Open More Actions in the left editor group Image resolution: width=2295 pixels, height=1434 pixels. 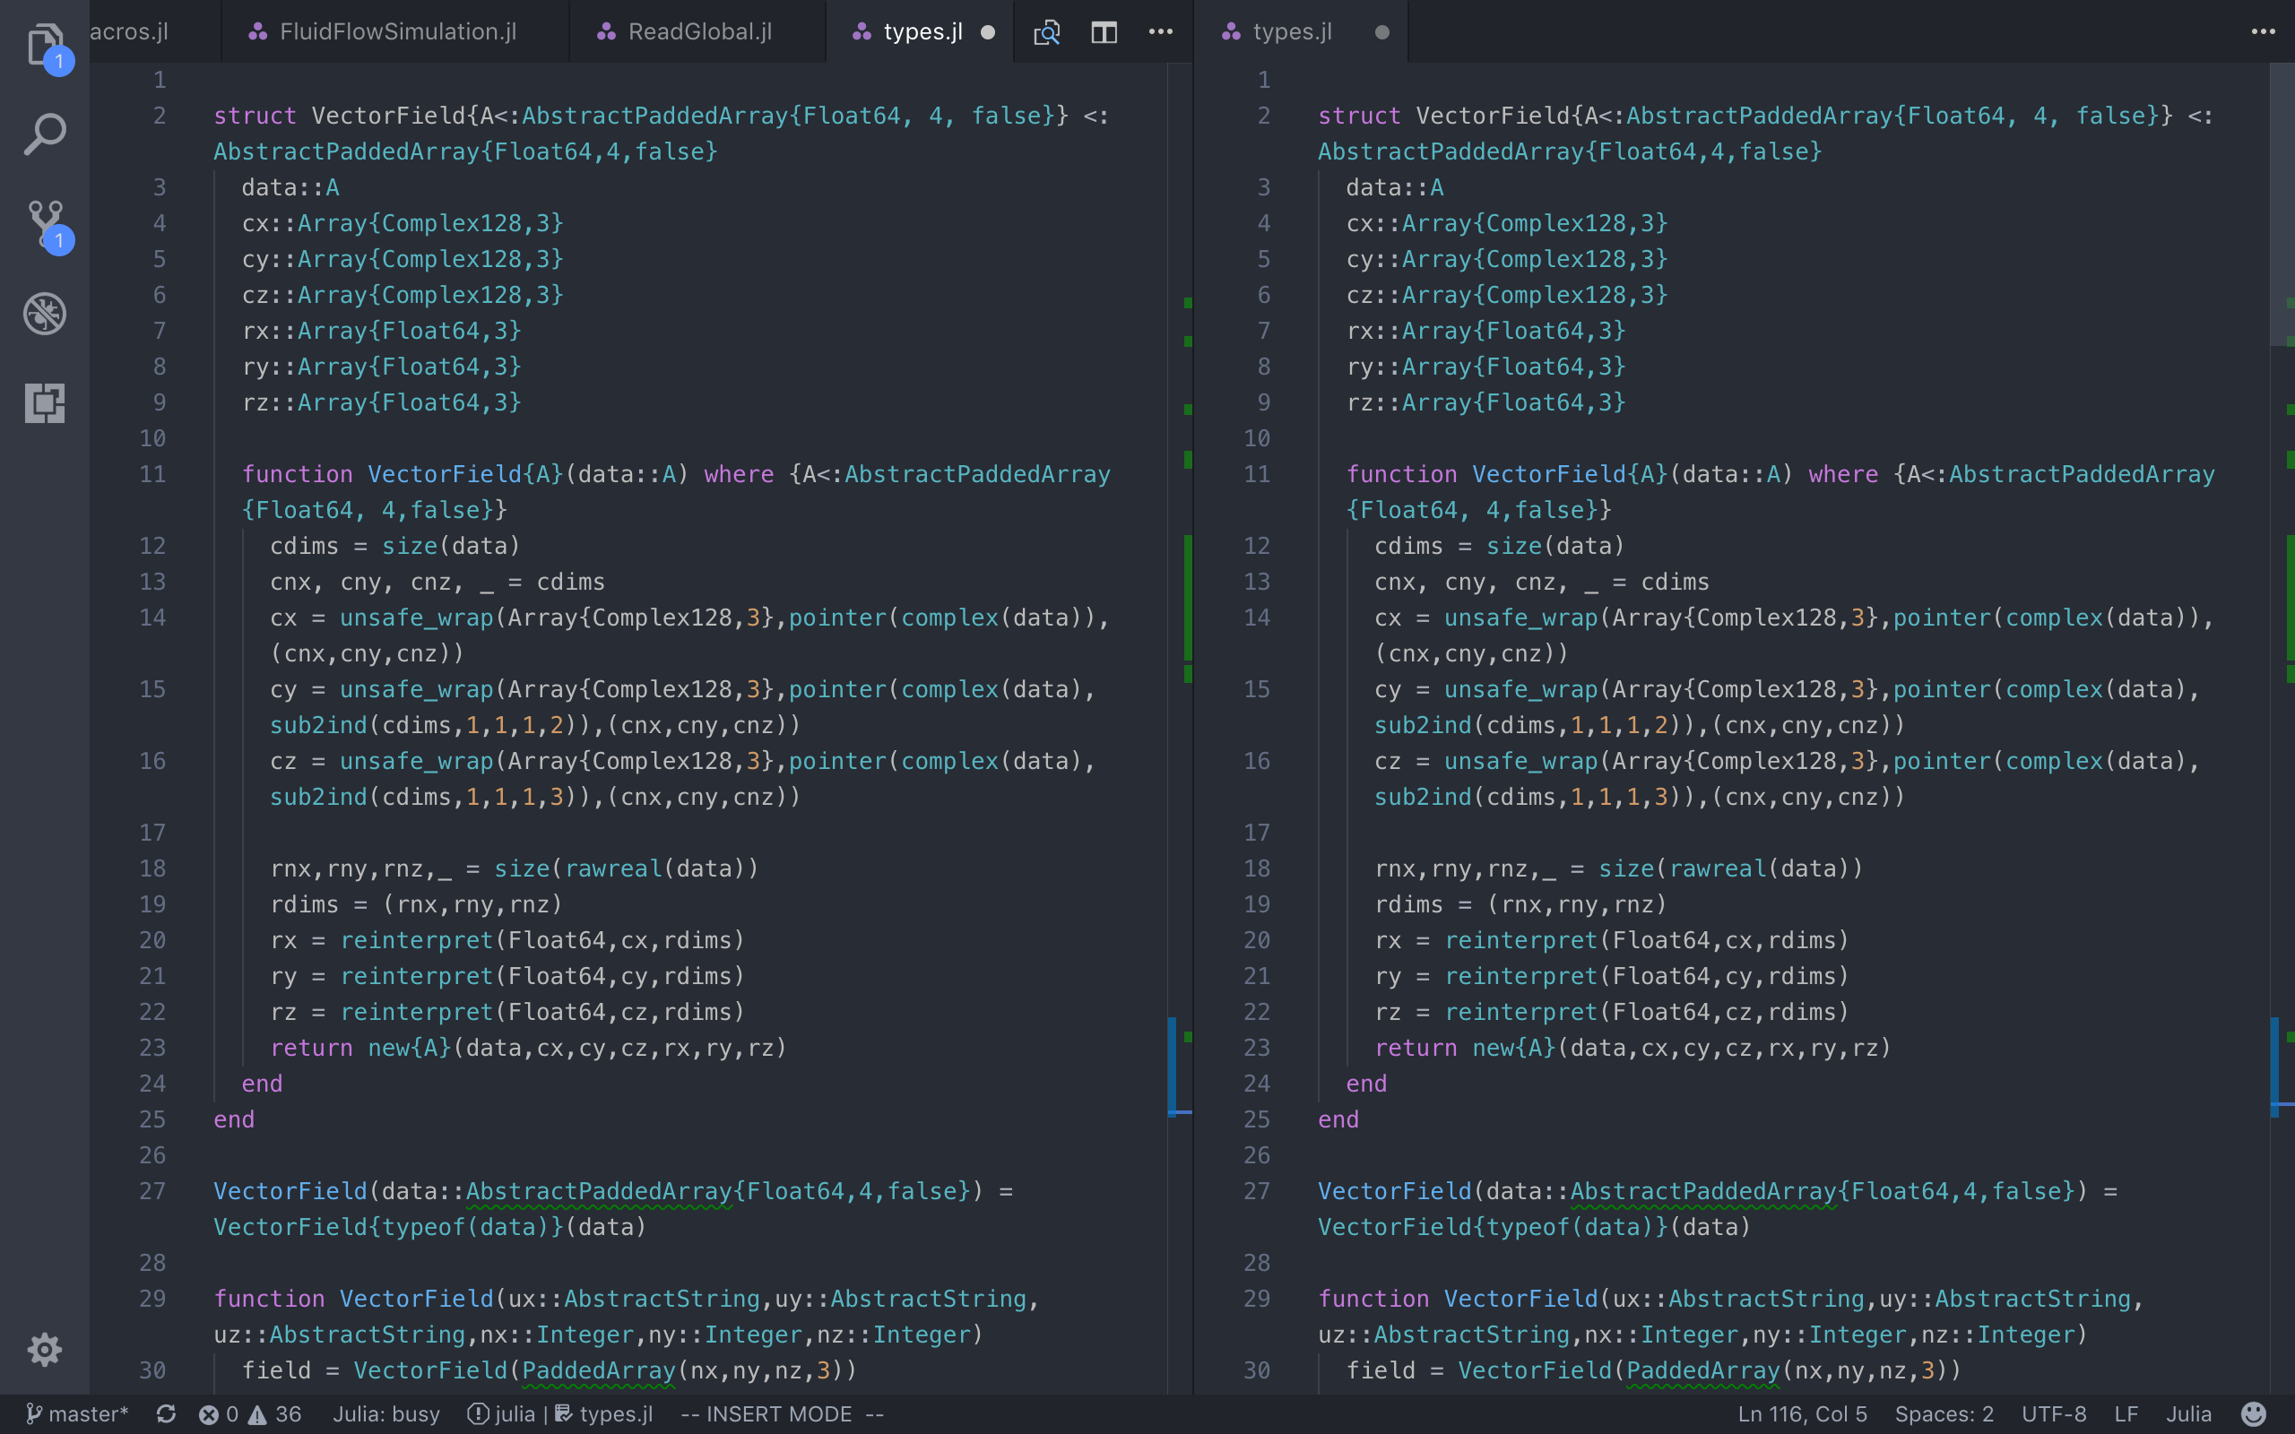tap(1161, 32)
